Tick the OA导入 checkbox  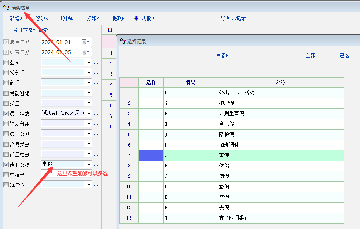6,185
